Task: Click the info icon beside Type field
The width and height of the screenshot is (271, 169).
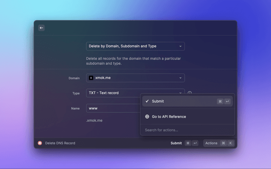Action: coord(190,93)
